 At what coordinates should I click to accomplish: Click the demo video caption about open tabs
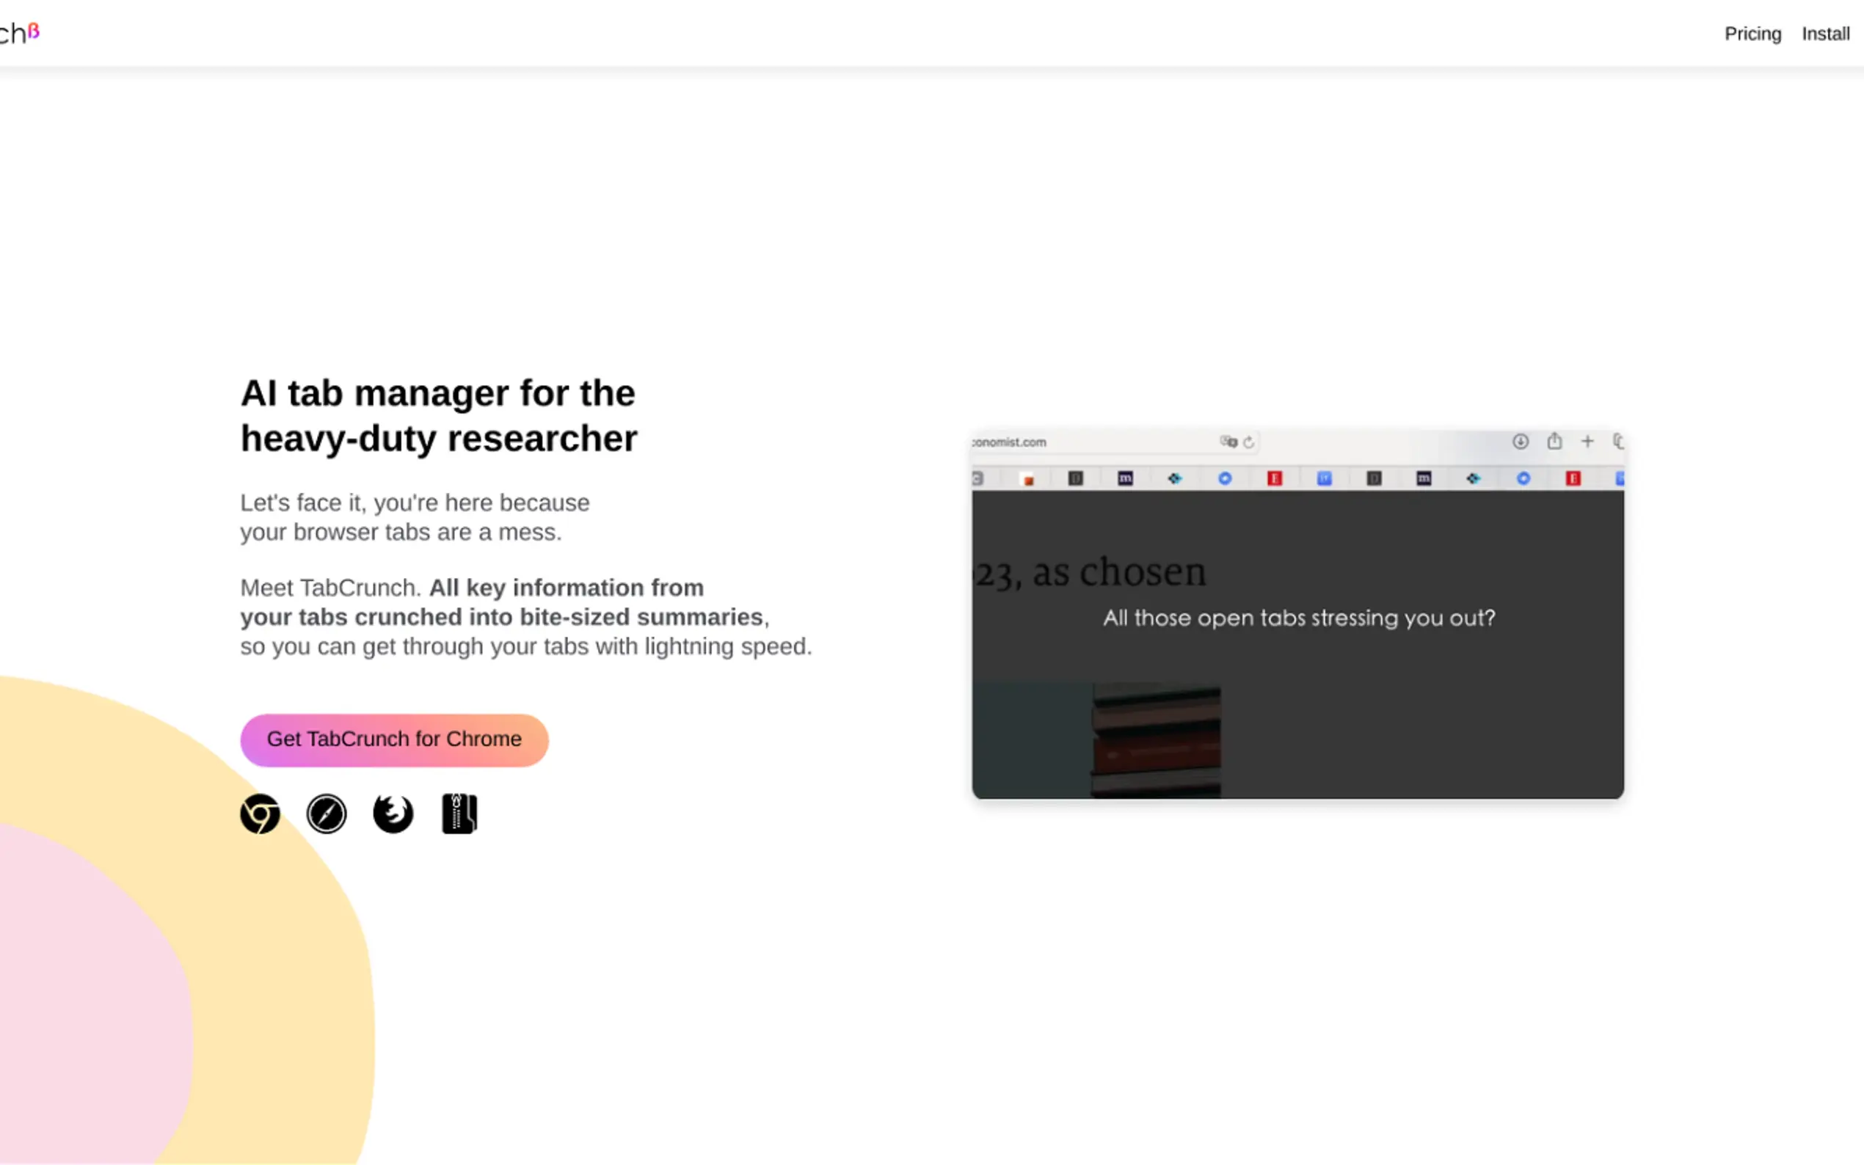(x=1298, y=618)
